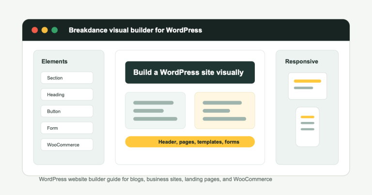Click the yellow minimize window dot
The width and height of the screenshot is (372, 195).
(x=45, y=30)
